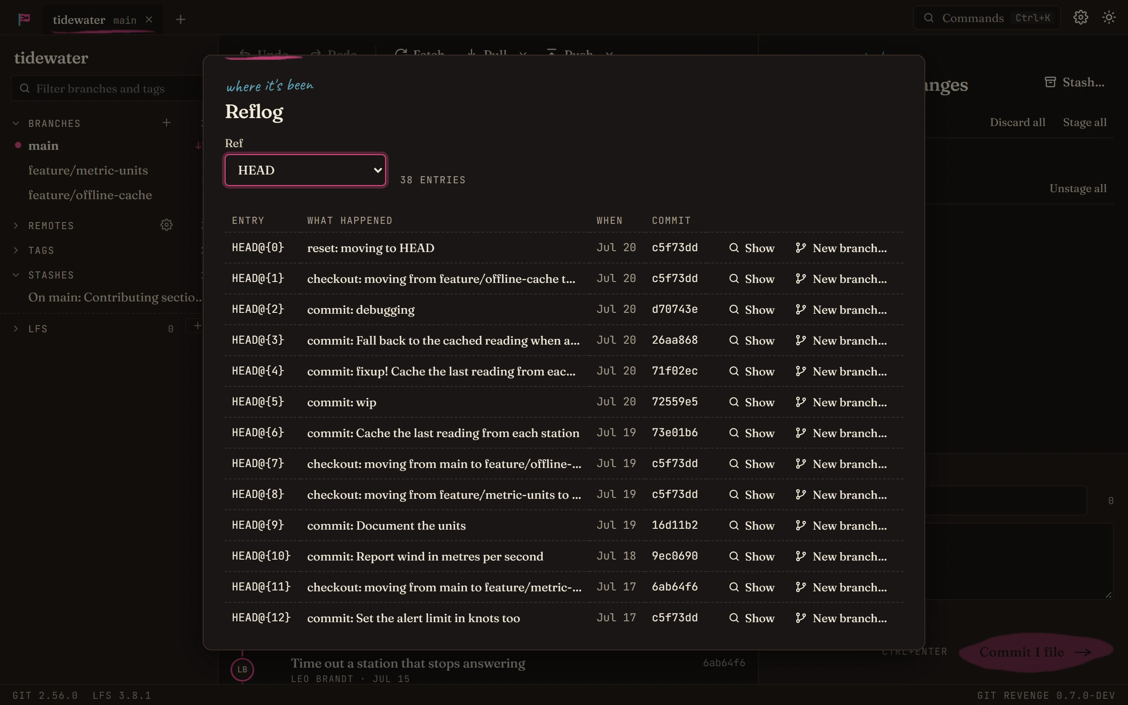Toggle light/dark theme sun icon
The image size is (1128, 705).
[1109, 18]
